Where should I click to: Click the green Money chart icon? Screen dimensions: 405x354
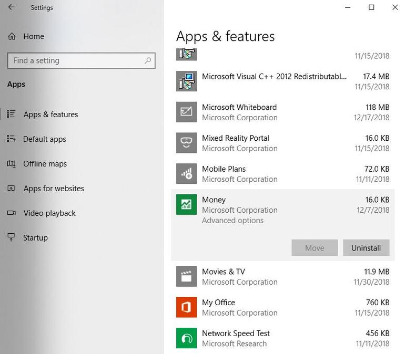(x=186, y=204)
